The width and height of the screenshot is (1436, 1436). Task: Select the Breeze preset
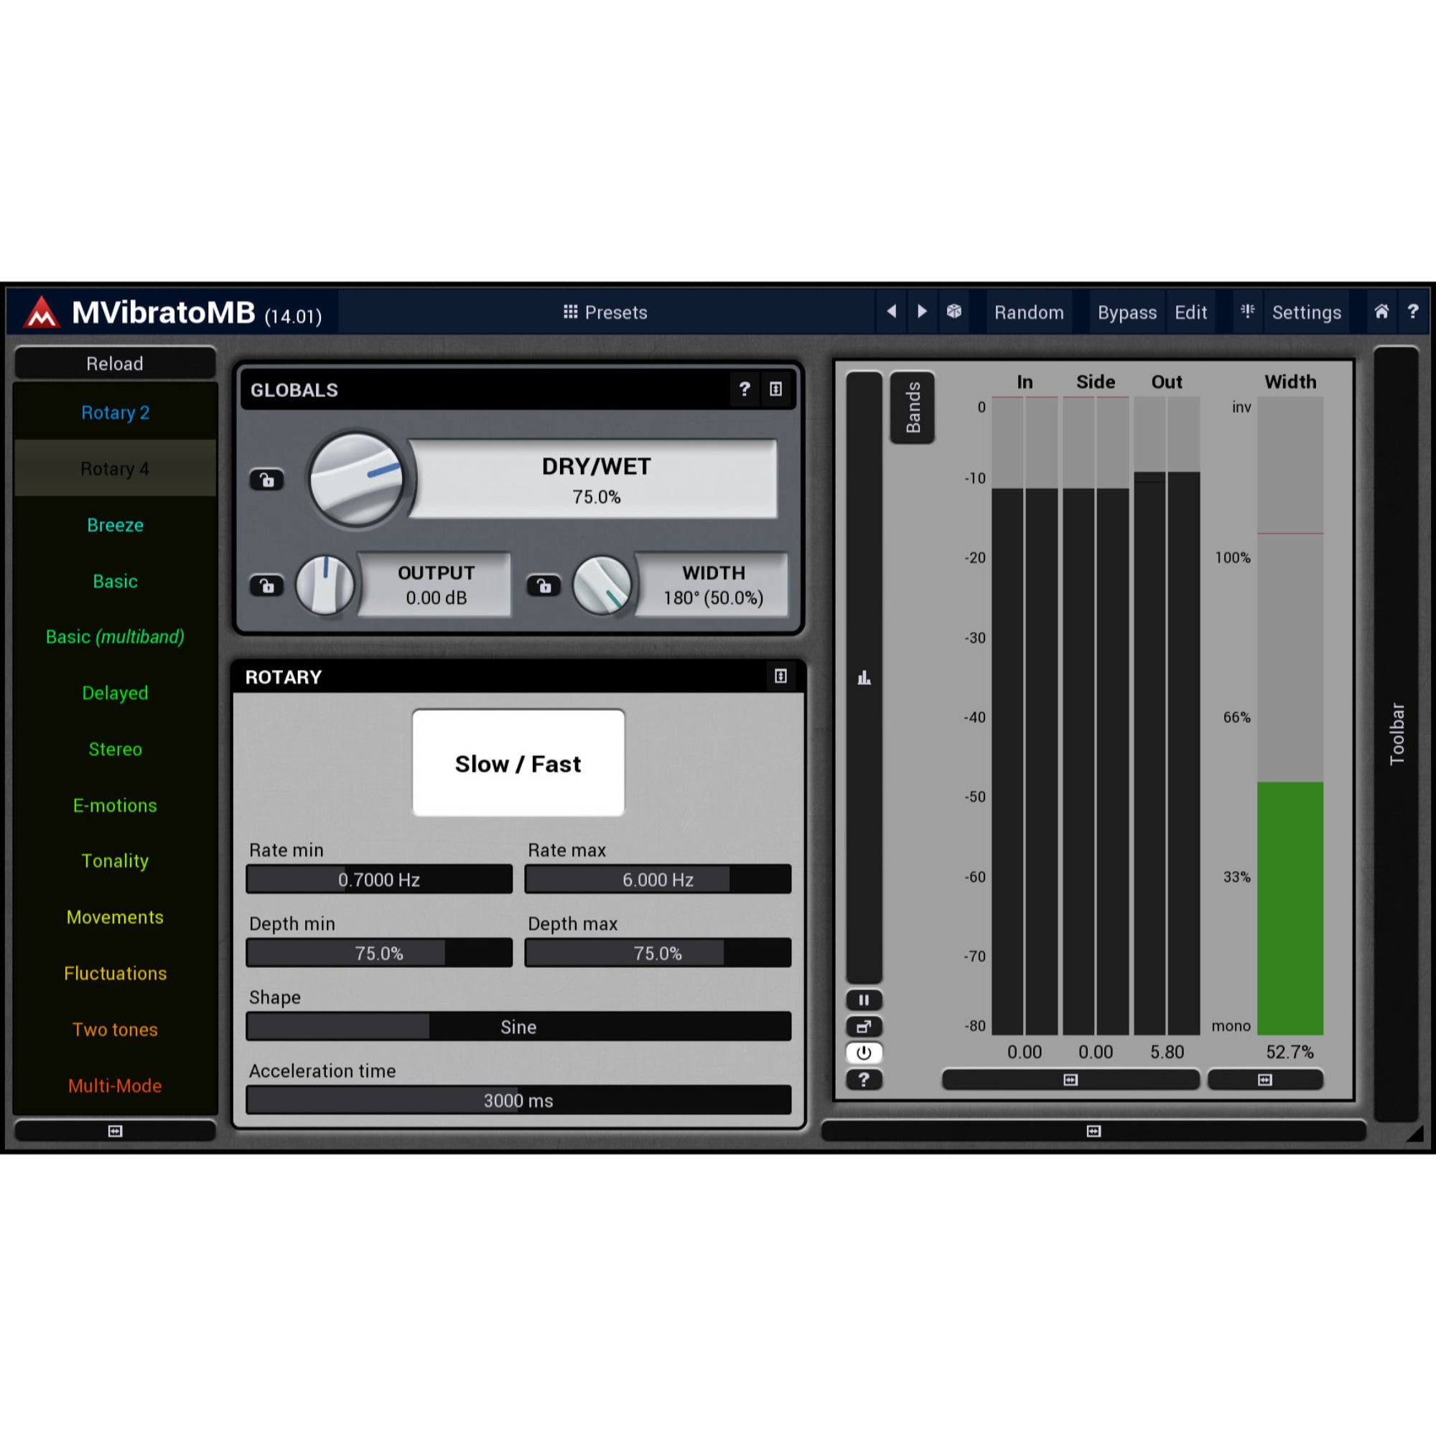click(115, 525)
